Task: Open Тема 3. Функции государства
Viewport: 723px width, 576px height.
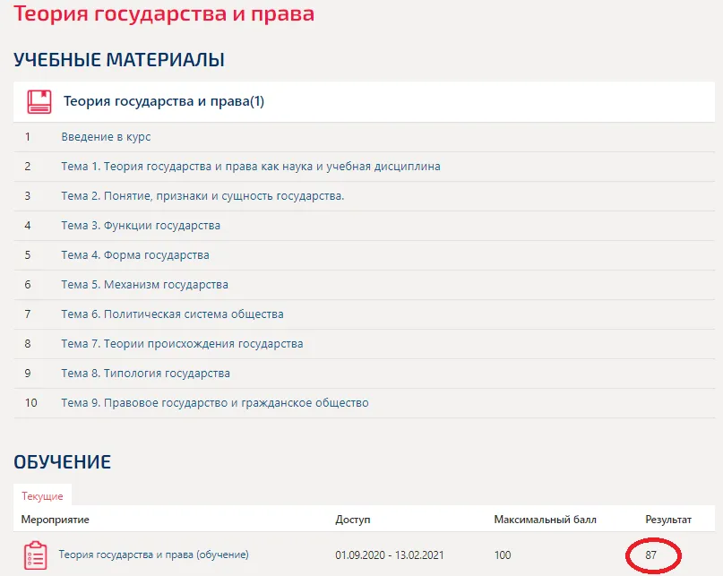Action: point(141,226)
